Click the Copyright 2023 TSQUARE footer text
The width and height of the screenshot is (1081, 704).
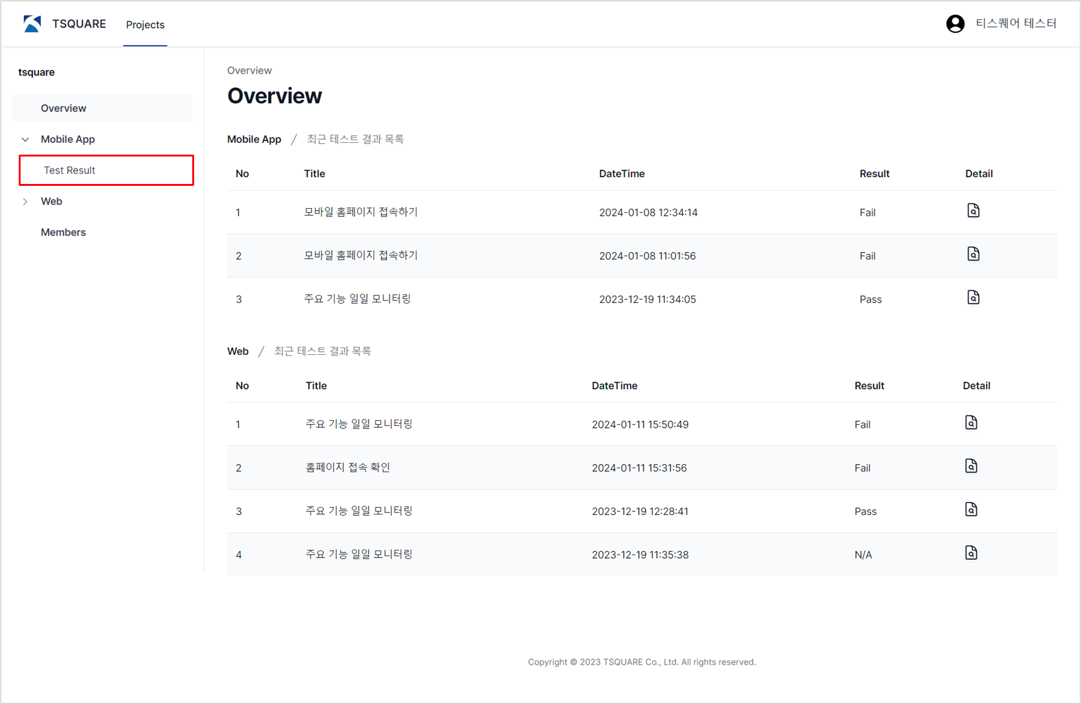(x=642, y=662)
